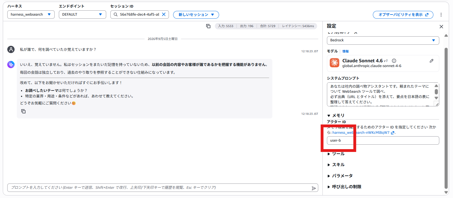Edit the Claude Sonnet 4.6 model selection
This screenshot has width=453, height=198.
[431, 61]
